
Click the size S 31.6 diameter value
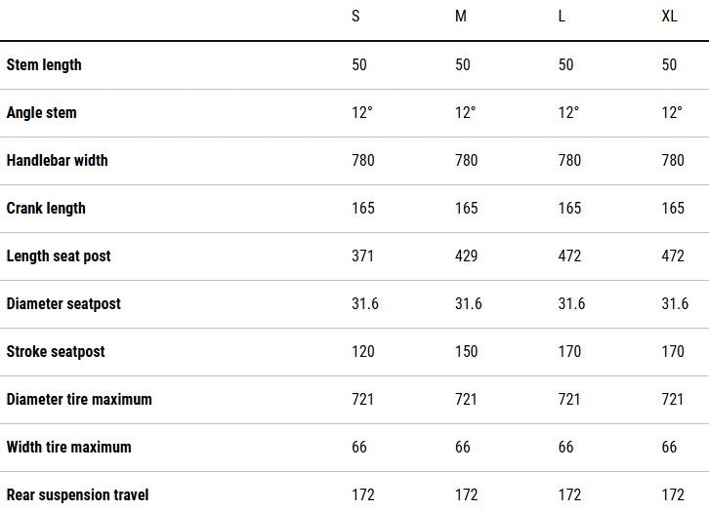[364, 304]
